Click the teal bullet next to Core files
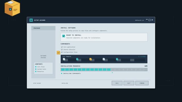182x102 pixels. 36,67
